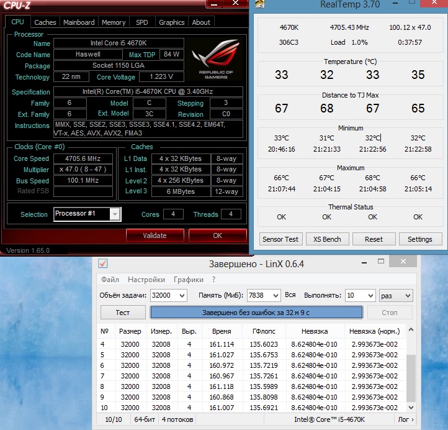Click the Размер column header

(130, 331)
